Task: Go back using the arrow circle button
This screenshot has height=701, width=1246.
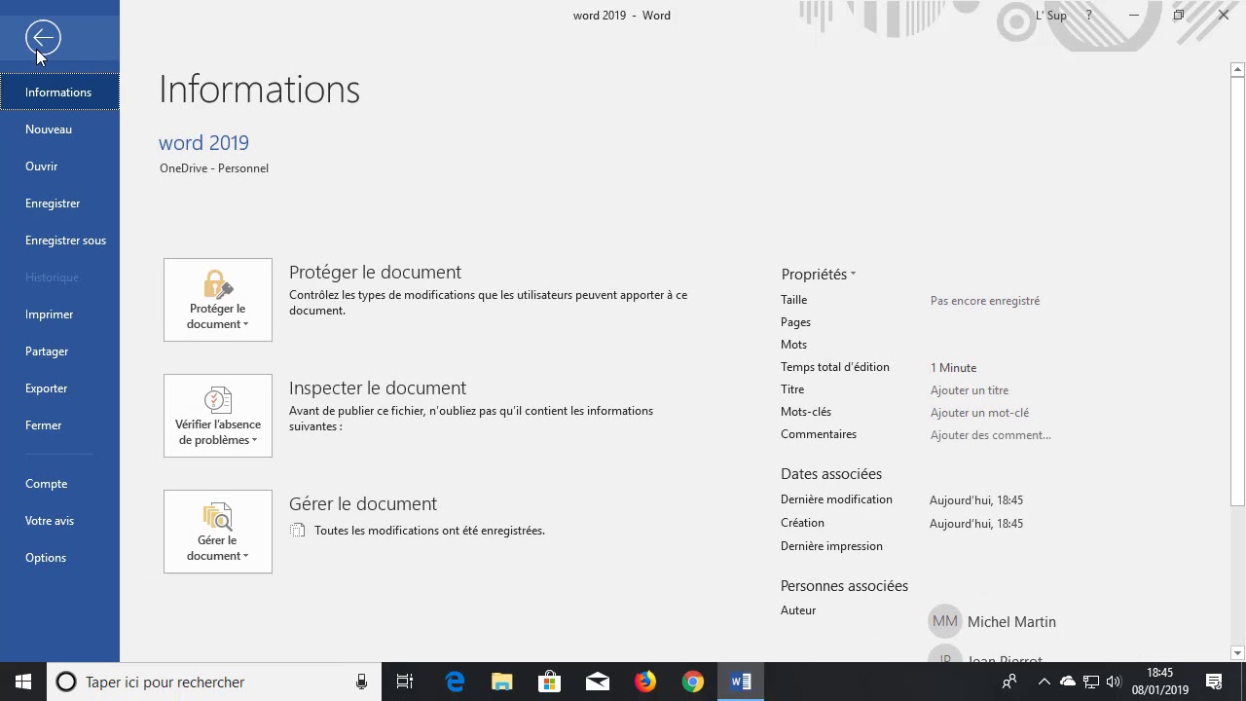Action: (43, 38)
